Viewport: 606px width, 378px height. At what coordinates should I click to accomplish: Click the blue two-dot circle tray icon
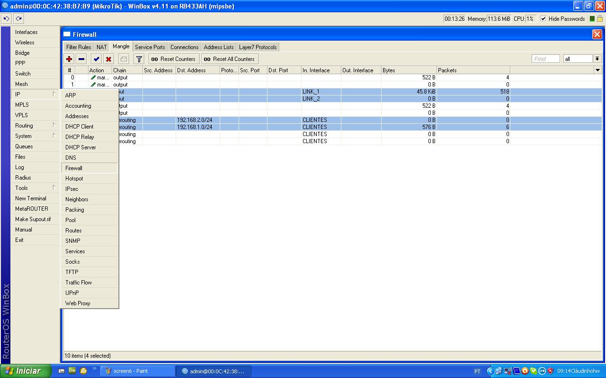542,371
